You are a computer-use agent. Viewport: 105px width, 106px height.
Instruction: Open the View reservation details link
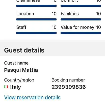point(32,97)
